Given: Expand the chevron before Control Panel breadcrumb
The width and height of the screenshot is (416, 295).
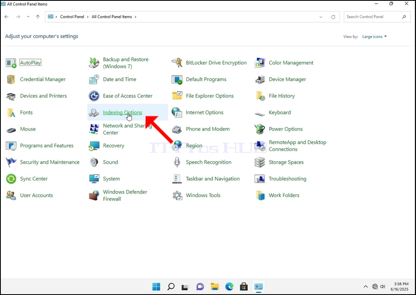Looking at the screenshot, I should pyautogui.click(x=56, y=17).
